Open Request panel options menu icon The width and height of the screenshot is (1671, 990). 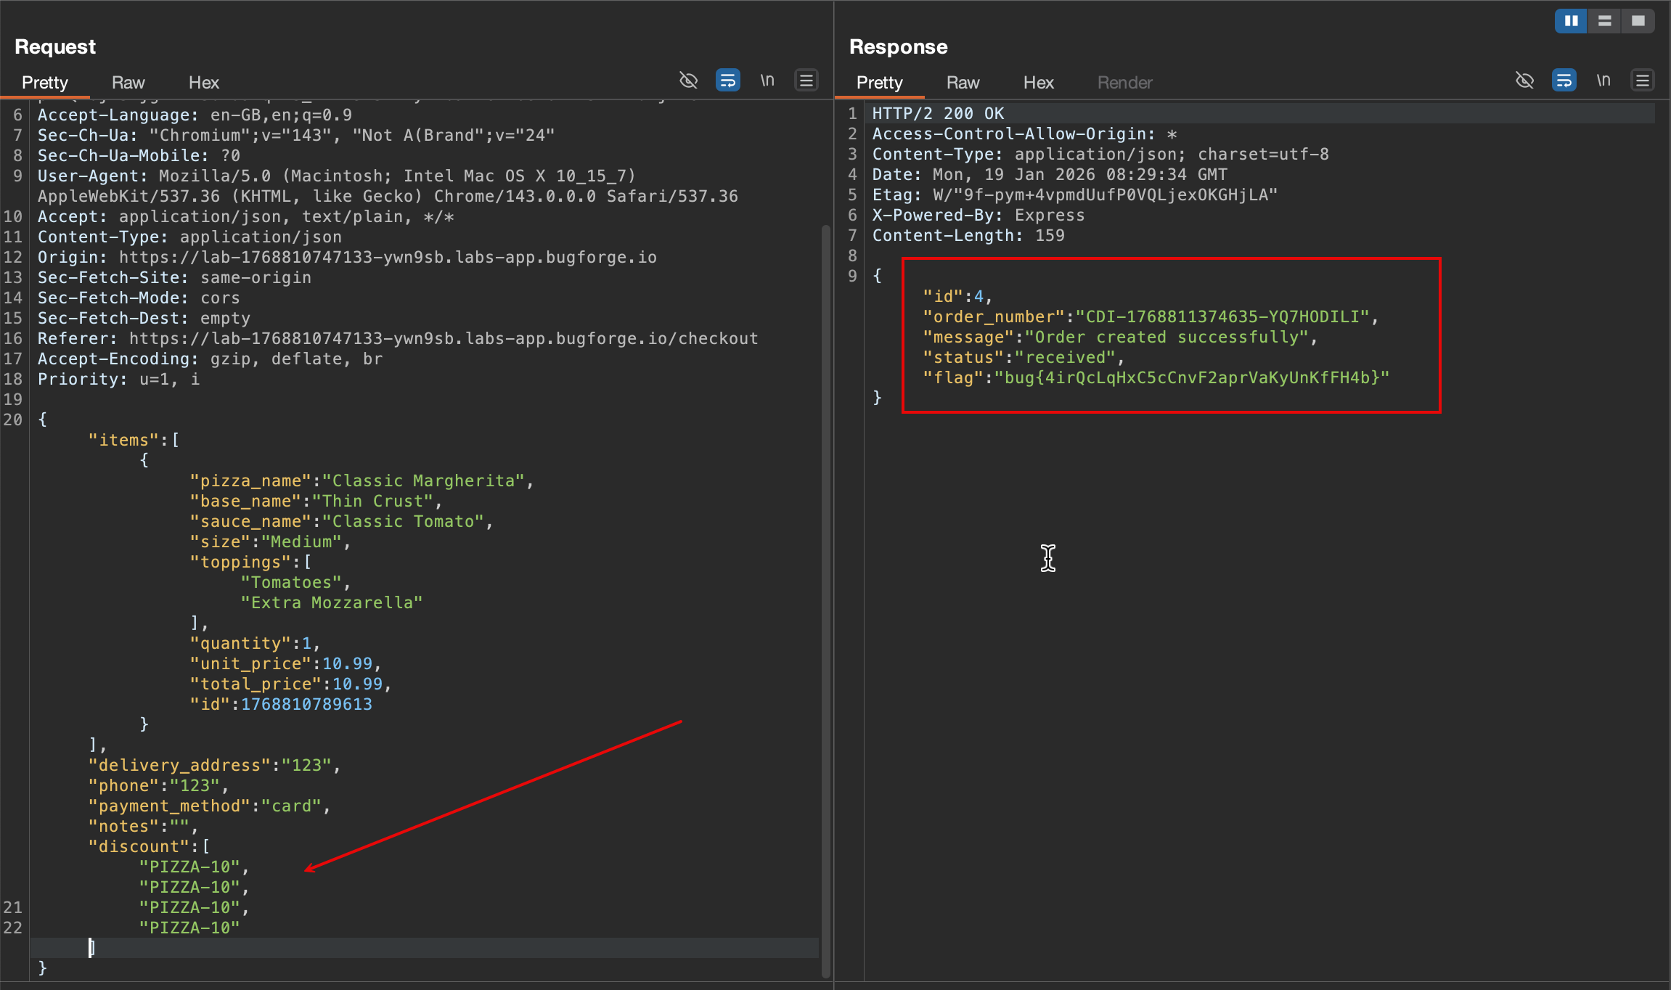tap(806, 81)
